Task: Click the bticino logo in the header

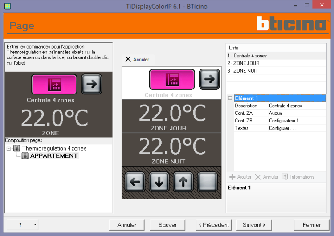Action: (x=293, y=24)
